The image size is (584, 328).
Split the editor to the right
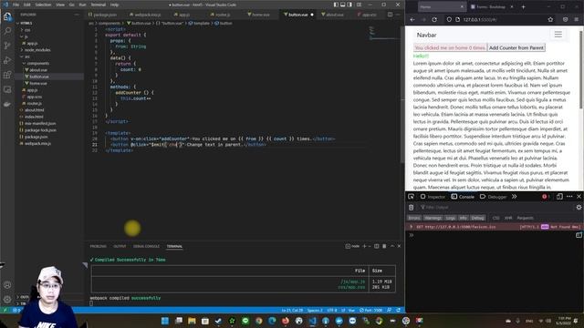point(390,15)
